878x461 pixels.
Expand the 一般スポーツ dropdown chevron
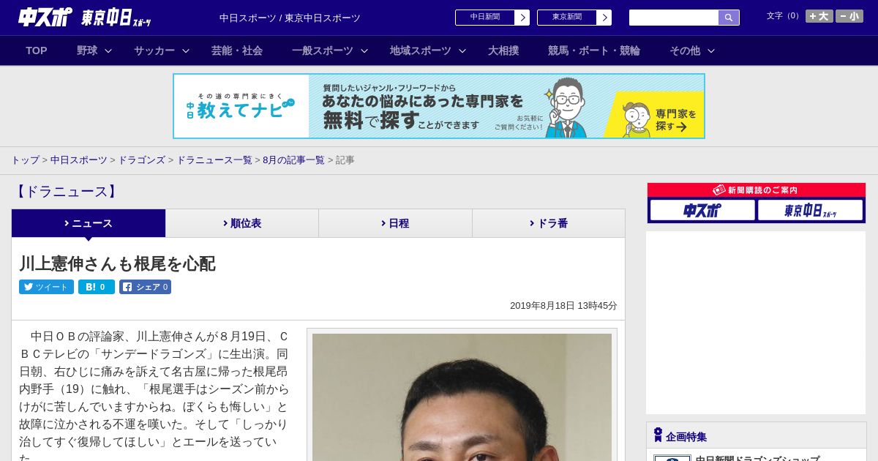[x=364, y=50]
